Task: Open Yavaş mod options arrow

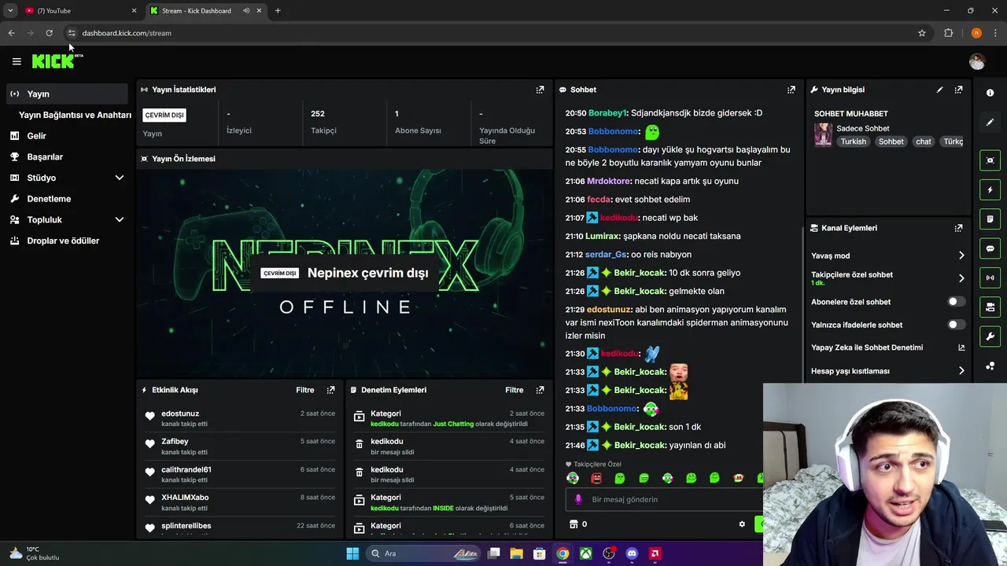Action: click(x=961, y=255)
